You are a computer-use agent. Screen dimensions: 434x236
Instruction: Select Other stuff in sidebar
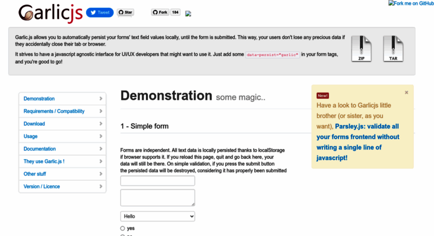pyautogui.click(x=62, y=174)
